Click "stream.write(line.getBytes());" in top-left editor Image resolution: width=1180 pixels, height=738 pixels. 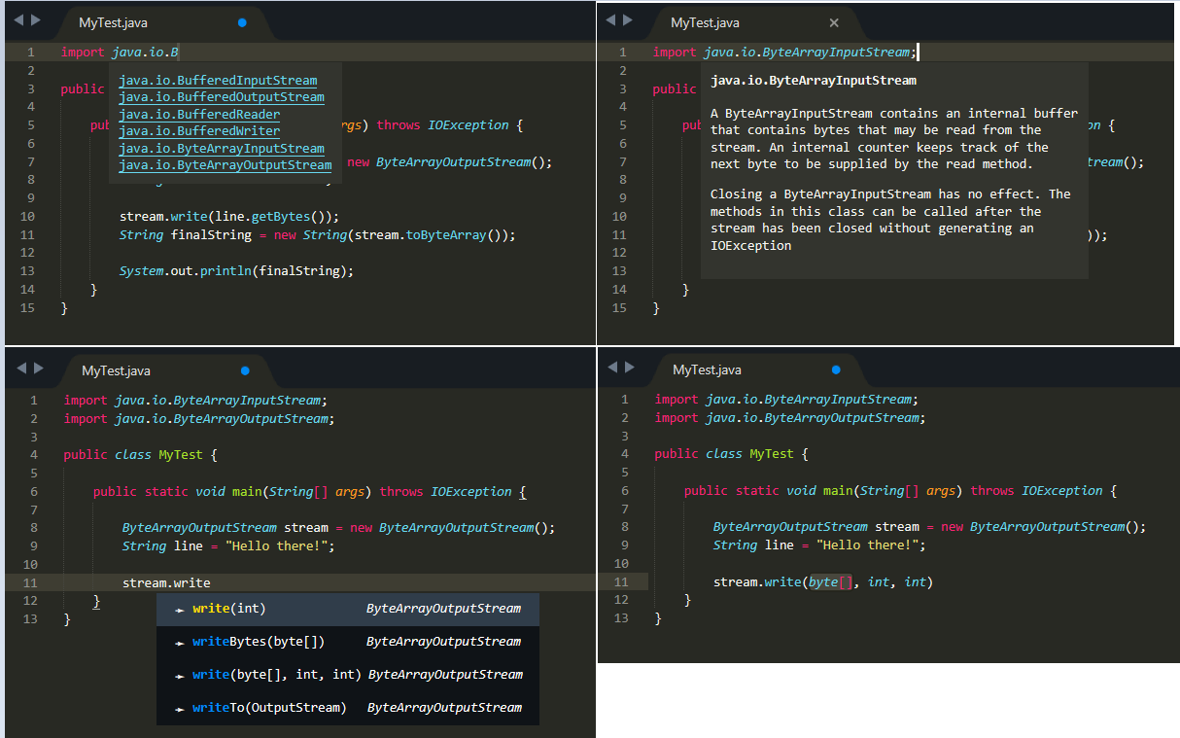[229, 217]
